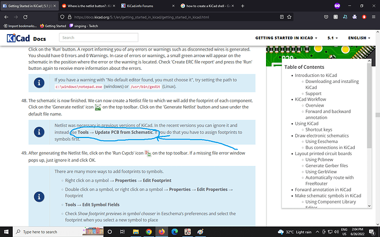The width and height of the screenshot is (380, 237).
Task: Open Using Pcbnew contents link
Action: point(319,159)
